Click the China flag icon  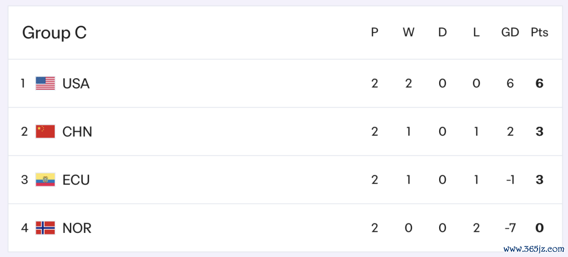45,132
